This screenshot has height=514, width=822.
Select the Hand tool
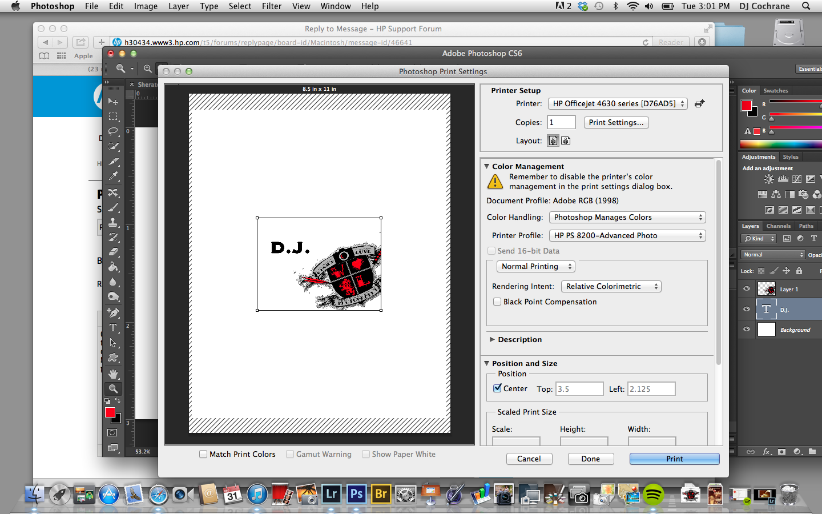click(x=113, y=374)
